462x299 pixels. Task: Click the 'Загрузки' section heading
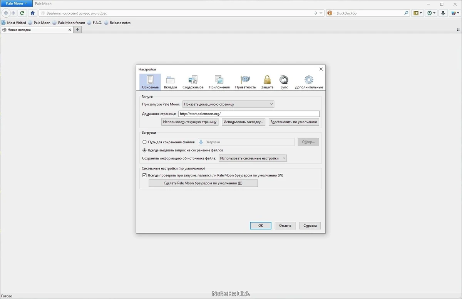[149, 133]
